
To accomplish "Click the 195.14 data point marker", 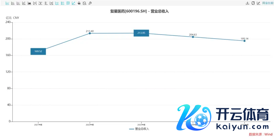I will [x=245, y=41].
